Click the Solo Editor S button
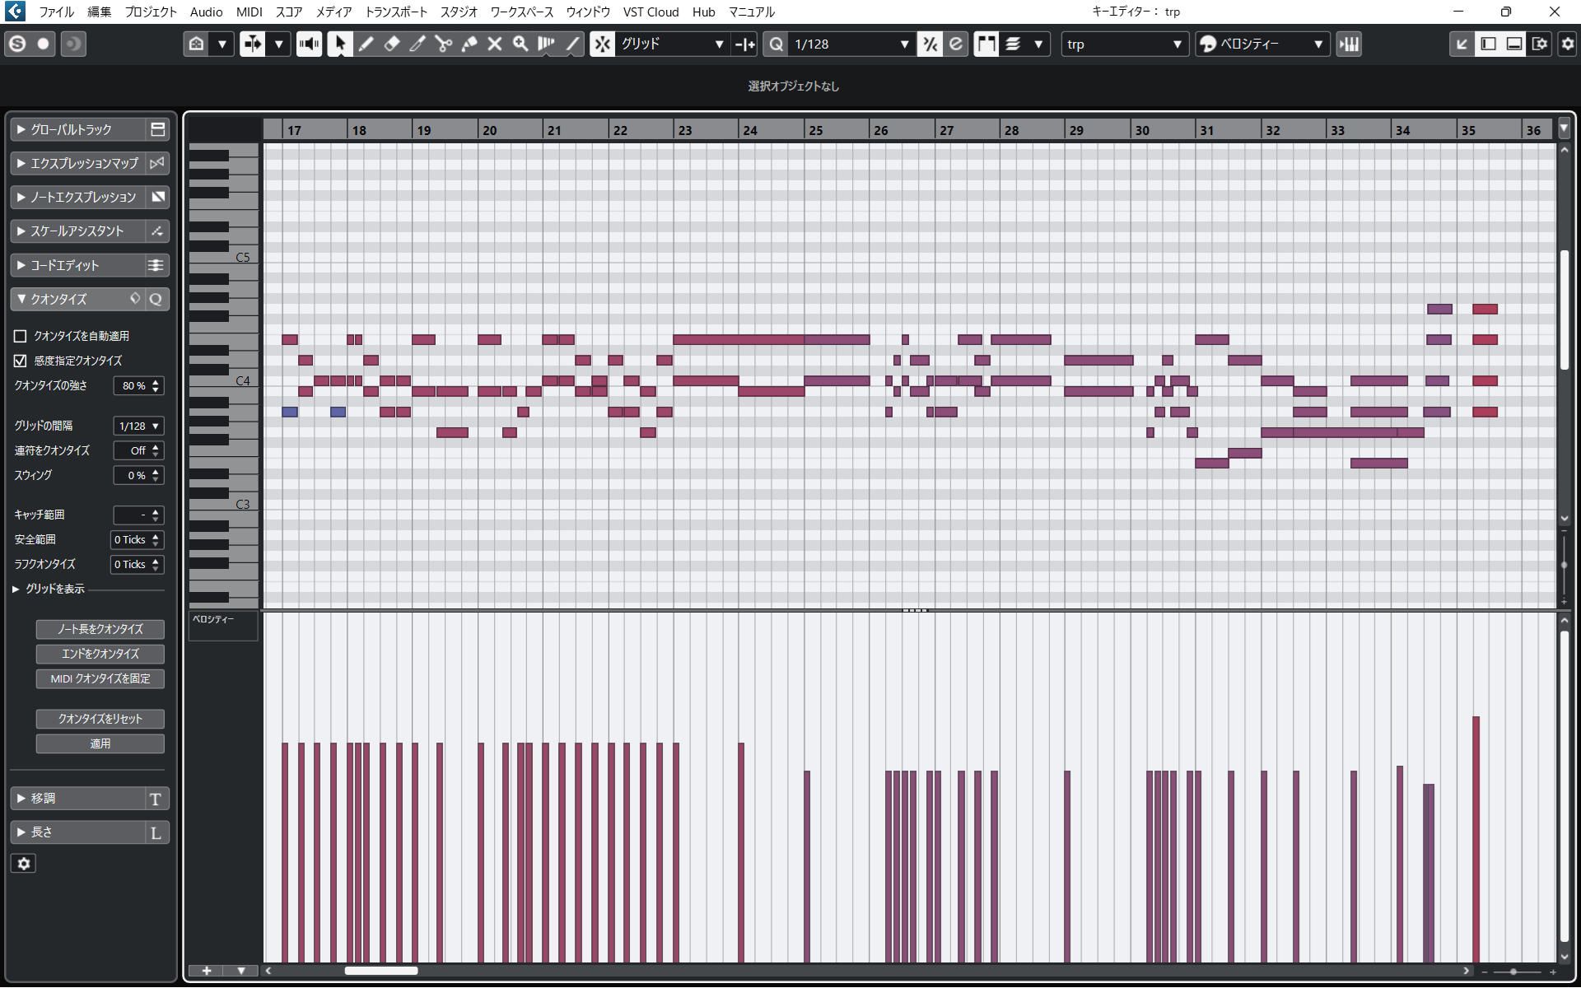Viewport: 1581px width, 988px height. click(x=17, y=44)
